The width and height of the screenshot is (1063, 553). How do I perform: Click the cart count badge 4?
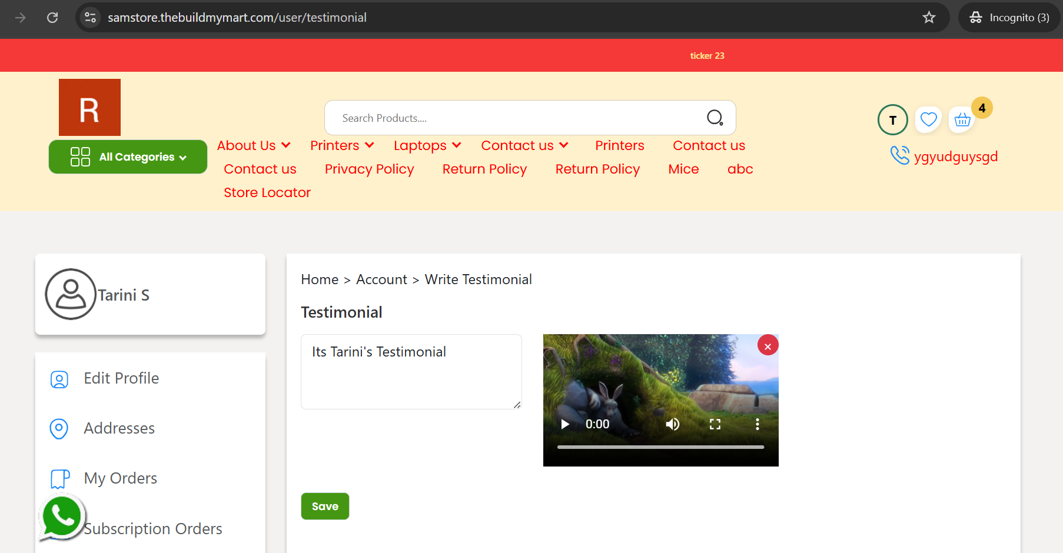982,108
